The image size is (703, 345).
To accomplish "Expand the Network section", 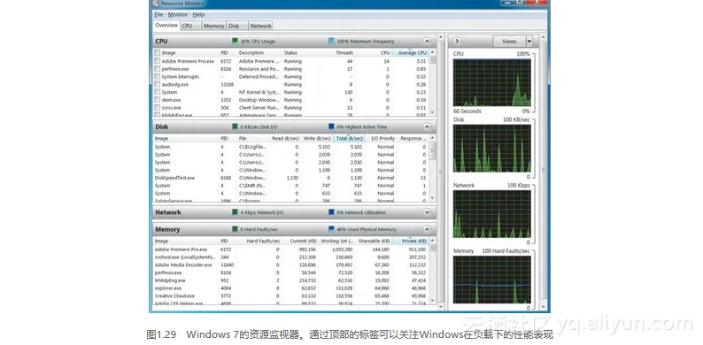I will [427, 212].
